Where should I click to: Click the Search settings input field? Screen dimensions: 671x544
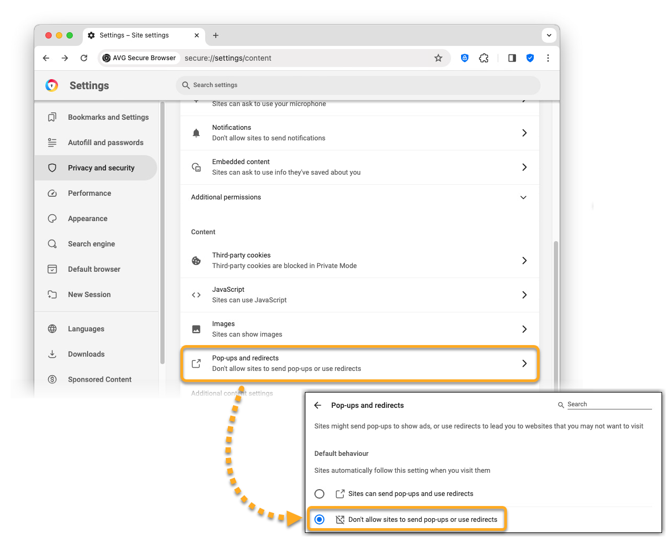point(359,85)
